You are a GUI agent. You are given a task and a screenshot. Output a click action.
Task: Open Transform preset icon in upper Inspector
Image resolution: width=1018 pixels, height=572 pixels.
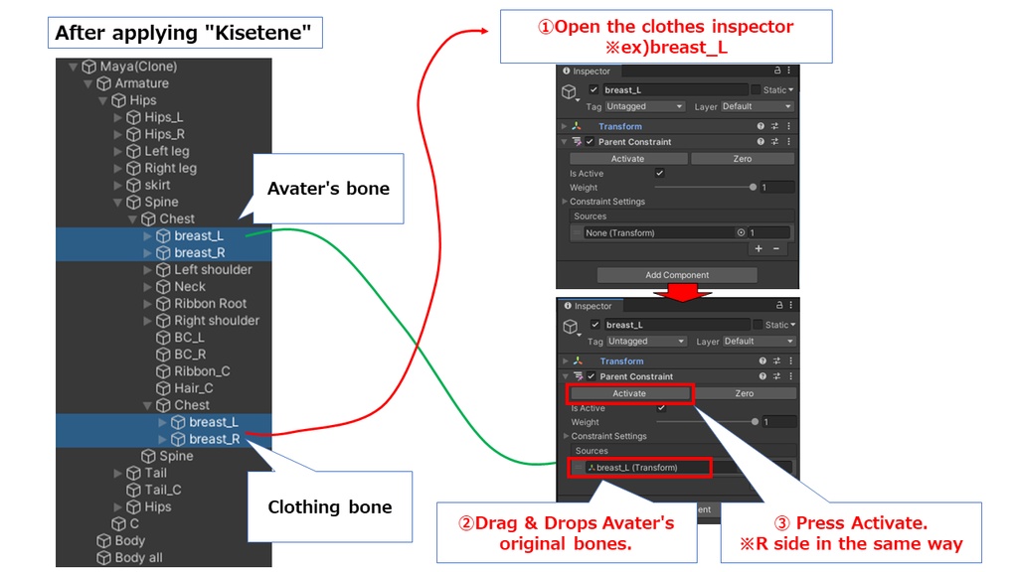[774, 126]
